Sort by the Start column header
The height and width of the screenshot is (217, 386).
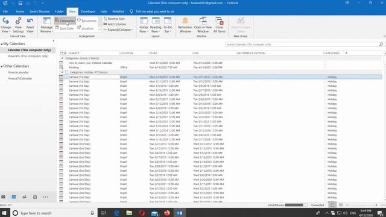click(170, 53)
